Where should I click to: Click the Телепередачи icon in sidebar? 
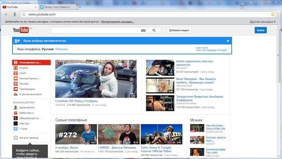pos(16,89)
